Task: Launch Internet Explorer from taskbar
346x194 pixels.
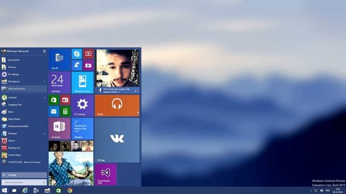Action: (25, 190)
